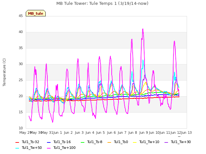The width and height of the screenshot is (206, 154).
Task: Click the Jun 2 x-axis date label
Action: click(68, 133)
